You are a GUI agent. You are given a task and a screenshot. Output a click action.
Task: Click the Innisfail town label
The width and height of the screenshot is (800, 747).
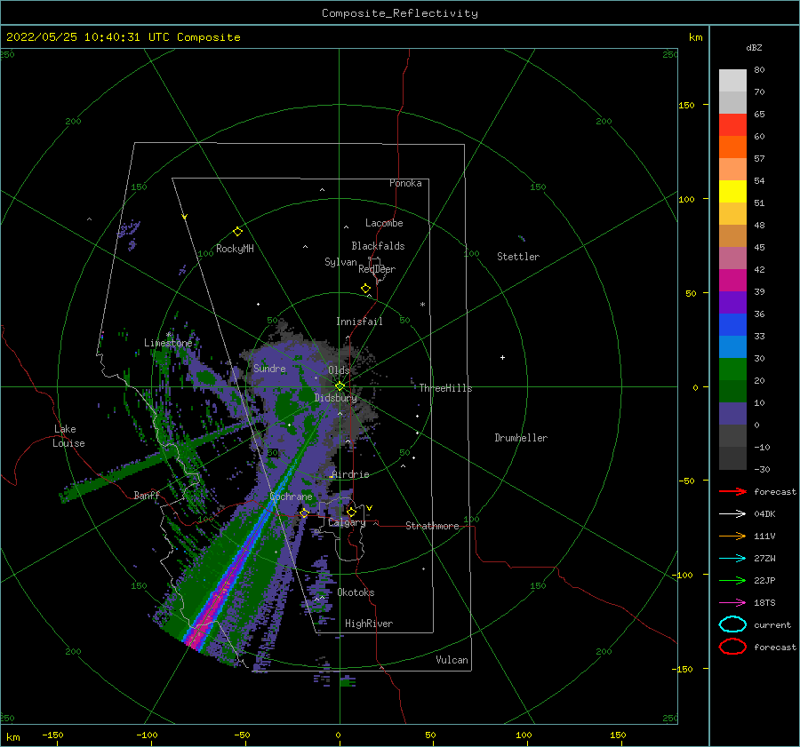click(359, 322)
